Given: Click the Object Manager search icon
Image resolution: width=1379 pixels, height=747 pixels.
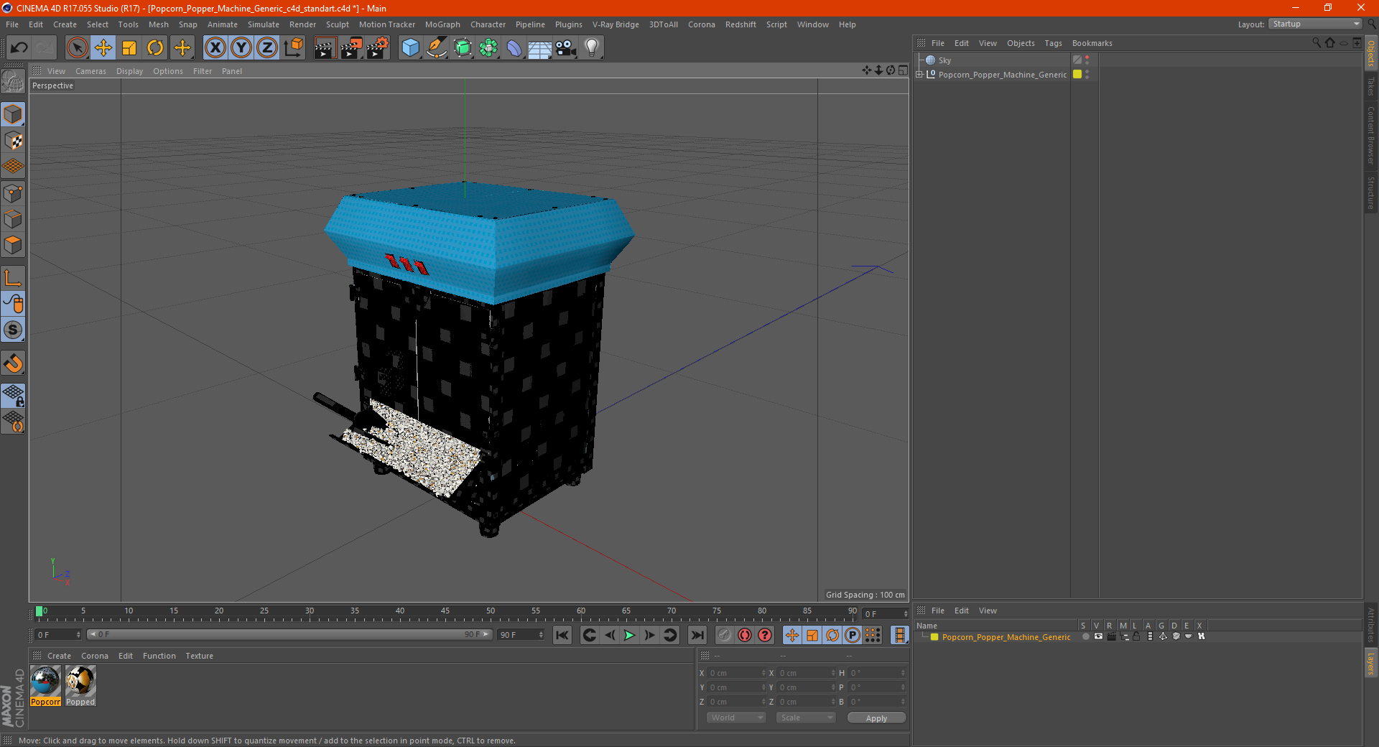Looking at the screenshot, I should 1317,43.
